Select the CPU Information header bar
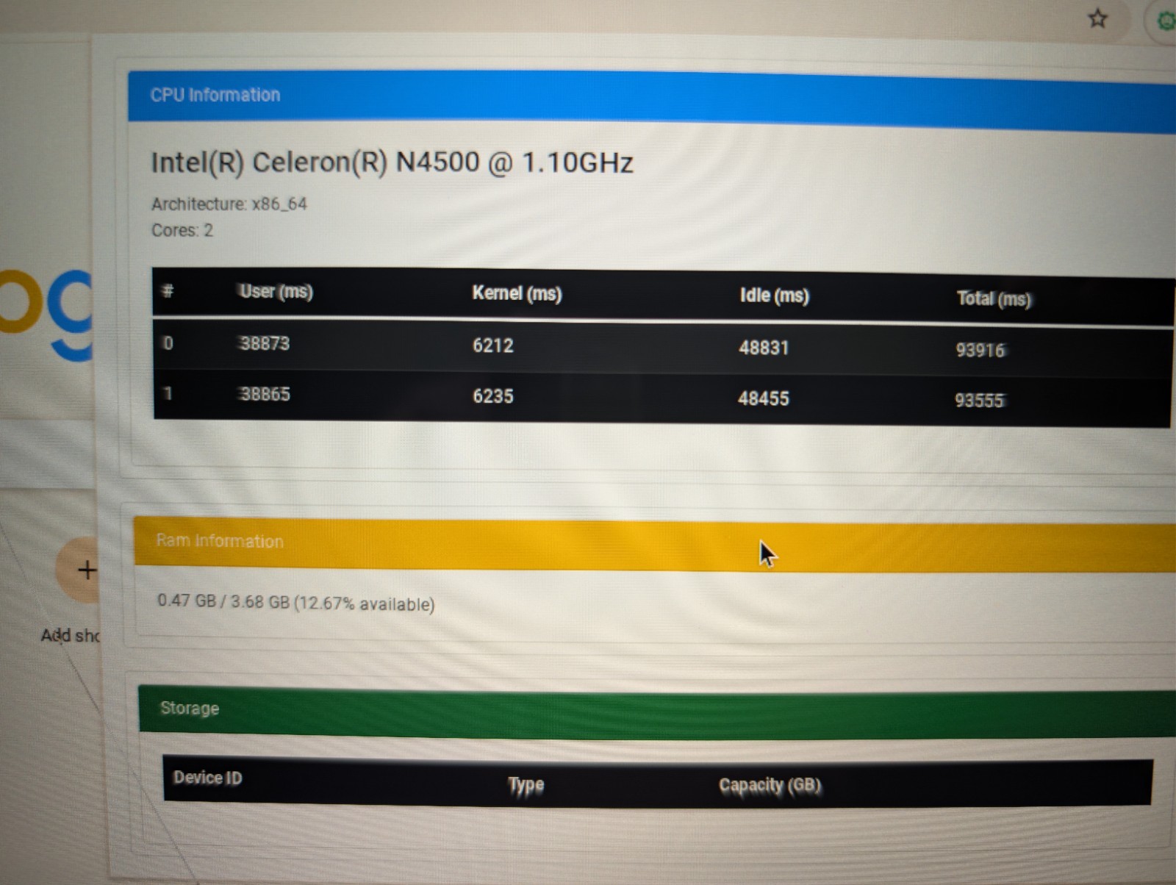Image resolution: width=1176 pixels, height=885 pixels. tap(651, 101)
